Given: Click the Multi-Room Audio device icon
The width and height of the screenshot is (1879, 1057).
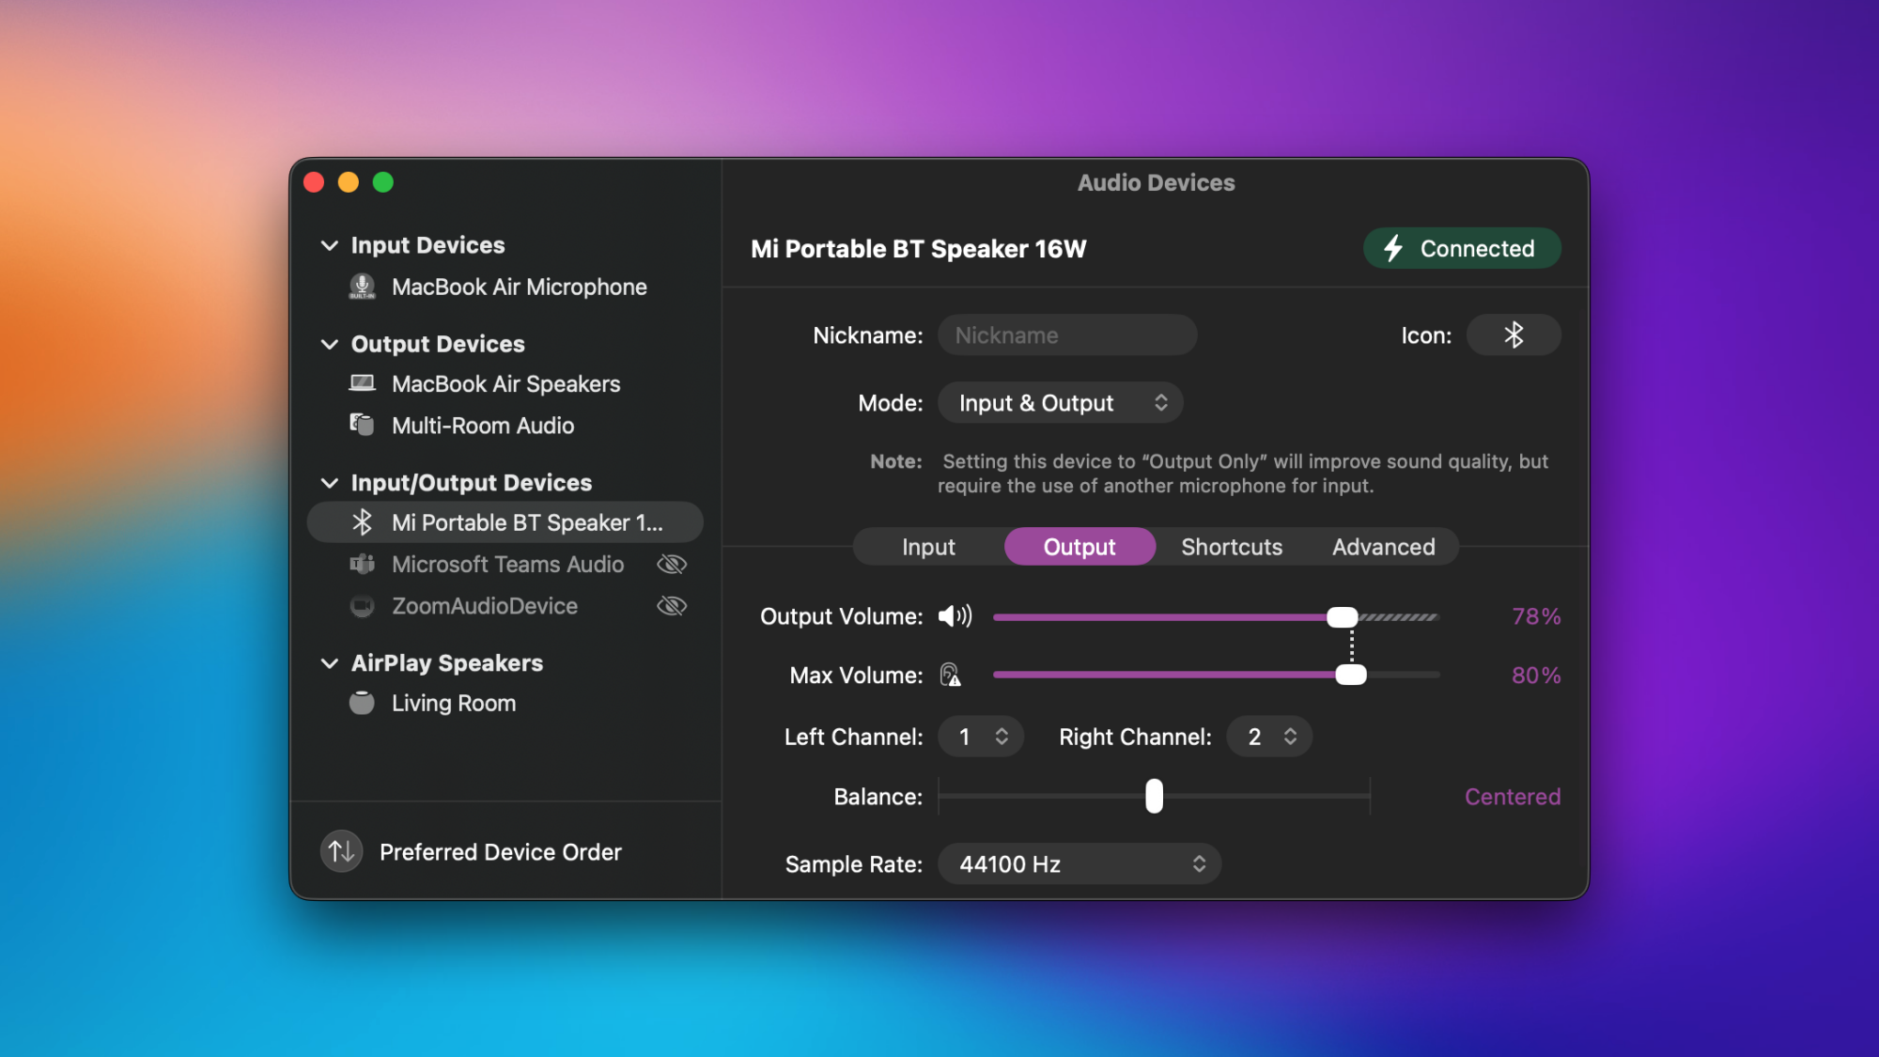Looking at the screenshot, I should [x=362, y=425].
